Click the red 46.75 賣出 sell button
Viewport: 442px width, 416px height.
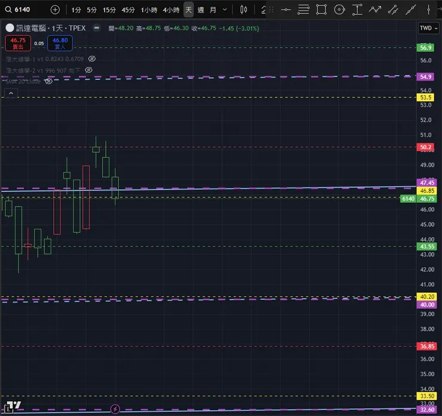tap(18, 44)
